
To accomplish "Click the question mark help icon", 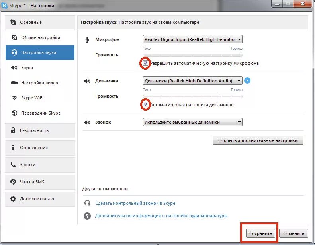I will 87,216.
